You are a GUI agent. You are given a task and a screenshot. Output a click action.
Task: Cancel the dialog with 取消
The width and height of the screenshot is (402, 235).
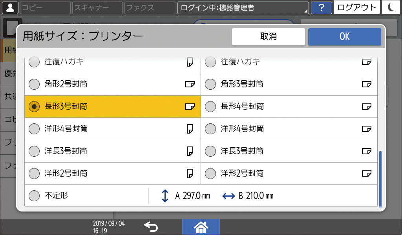pos(269,36)
